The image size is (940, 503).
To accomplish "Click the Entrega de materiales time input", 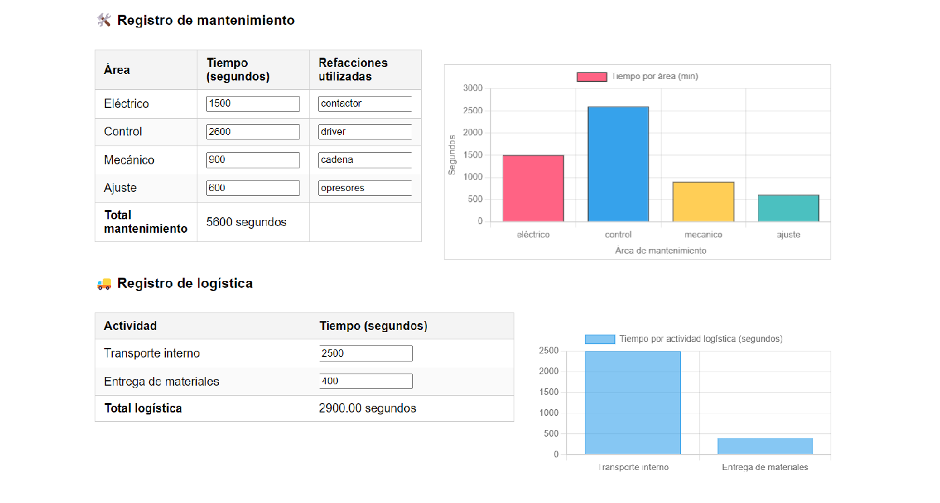I will point(366,382).
